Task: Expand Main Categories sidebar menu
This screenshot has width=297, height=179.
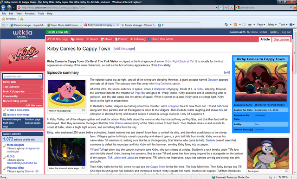Action: pyautogui.click(x=23, y=91)
